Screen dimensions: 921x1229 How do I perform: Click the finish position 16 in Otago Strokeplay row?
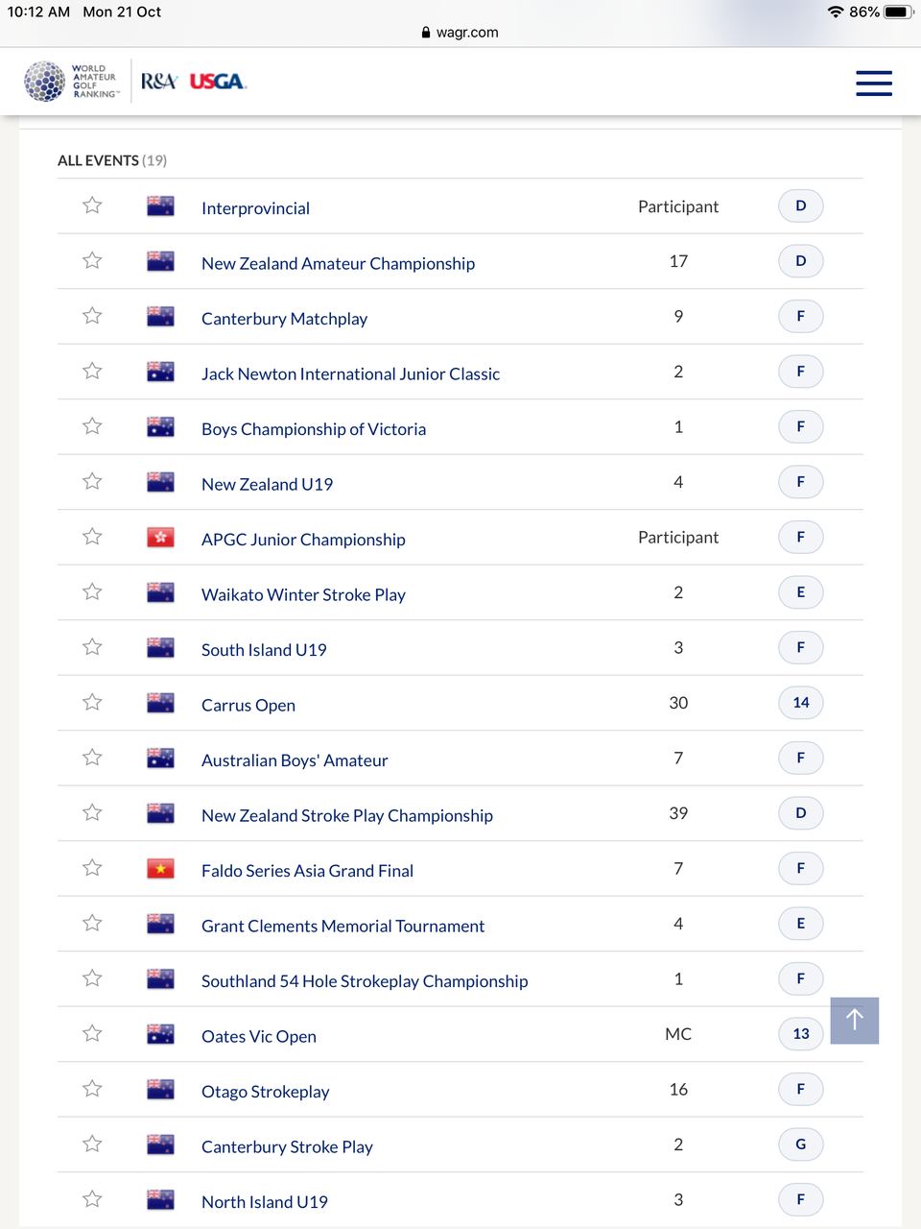(x=678, y=1090)
